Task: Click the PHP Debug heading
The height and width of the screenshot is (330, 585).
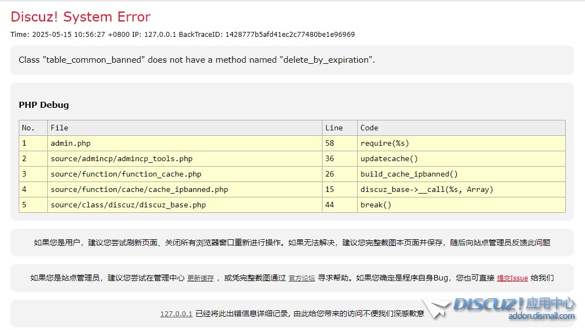Action: click(x=44, y=105)
